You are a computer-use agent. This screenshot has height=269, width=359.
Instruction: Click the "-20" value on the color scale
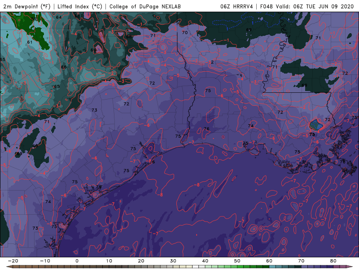[x=13, y=261]
